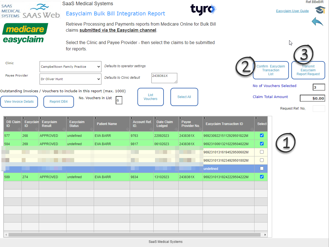Click search icon in Easyclaim Transaction ID column

click(252, 129)
